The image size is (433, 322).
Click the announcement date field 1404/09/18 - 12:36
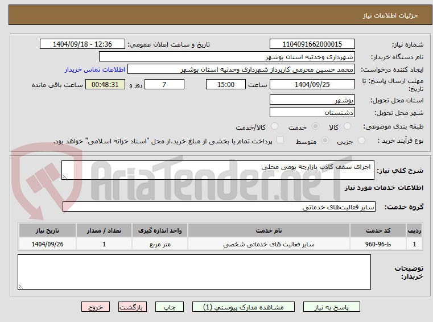(83, 44)
